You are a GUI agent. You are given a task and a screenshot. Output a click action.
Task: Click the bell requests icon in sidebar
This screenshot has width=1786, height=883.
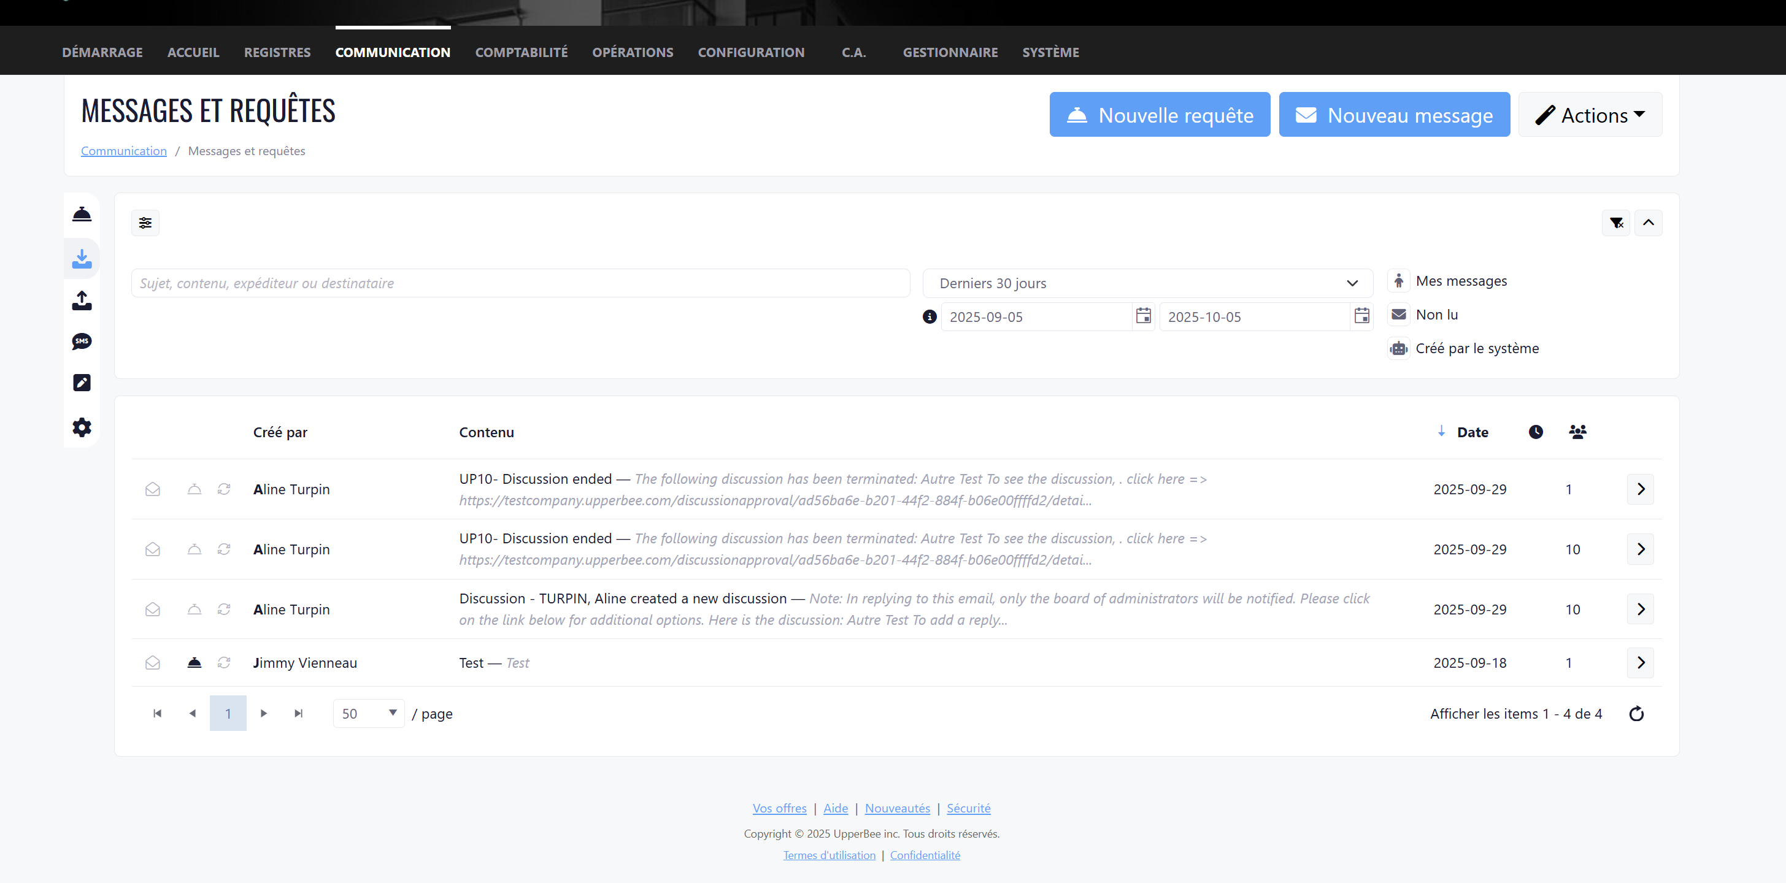tap(82, 214)
